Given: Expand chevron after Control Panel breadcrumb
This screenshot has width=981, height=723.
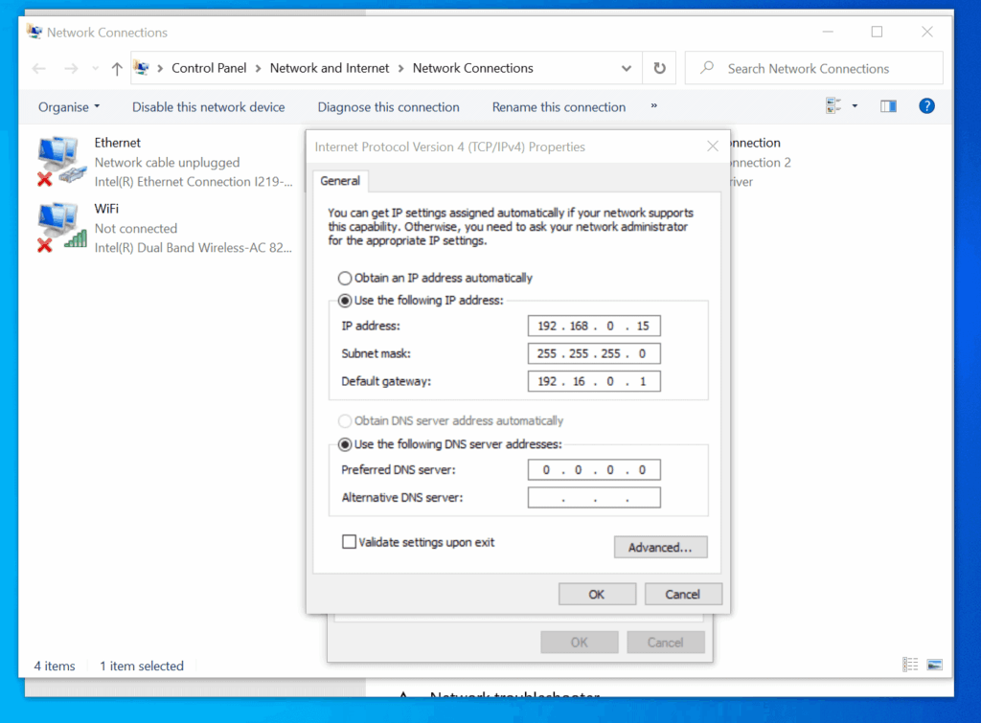Looking at the screenshot, I should (258, 69).
